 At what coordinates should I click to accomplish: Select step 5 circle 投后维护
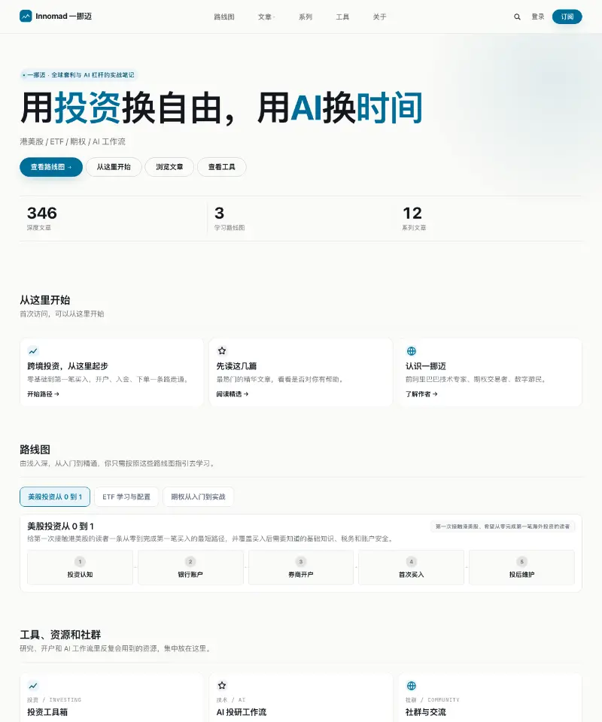(521, 561)
